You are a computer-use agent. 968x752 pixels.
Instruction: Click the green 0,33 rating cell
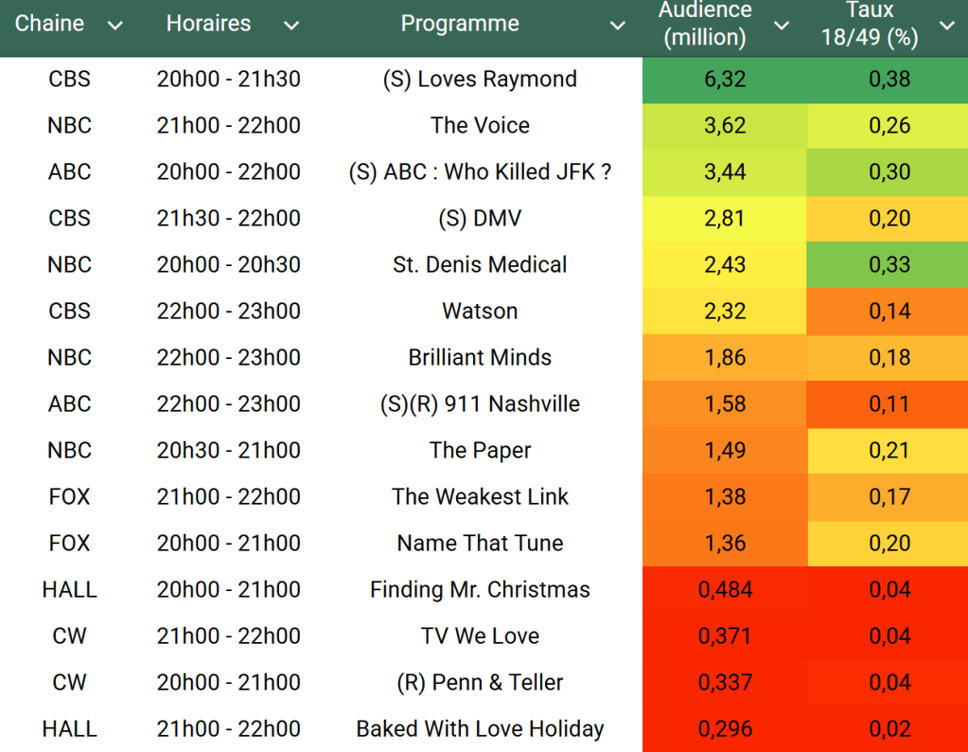pos(889,265)
